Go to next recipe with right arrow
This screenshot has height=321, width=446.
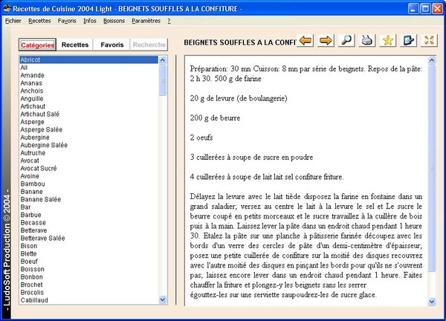click(326, 41)
